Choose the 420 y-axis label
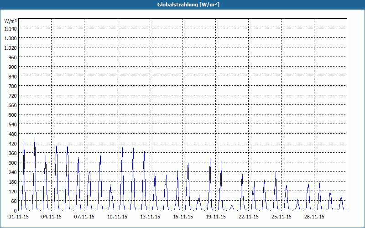Screen dimensions: 365x228 13,144
